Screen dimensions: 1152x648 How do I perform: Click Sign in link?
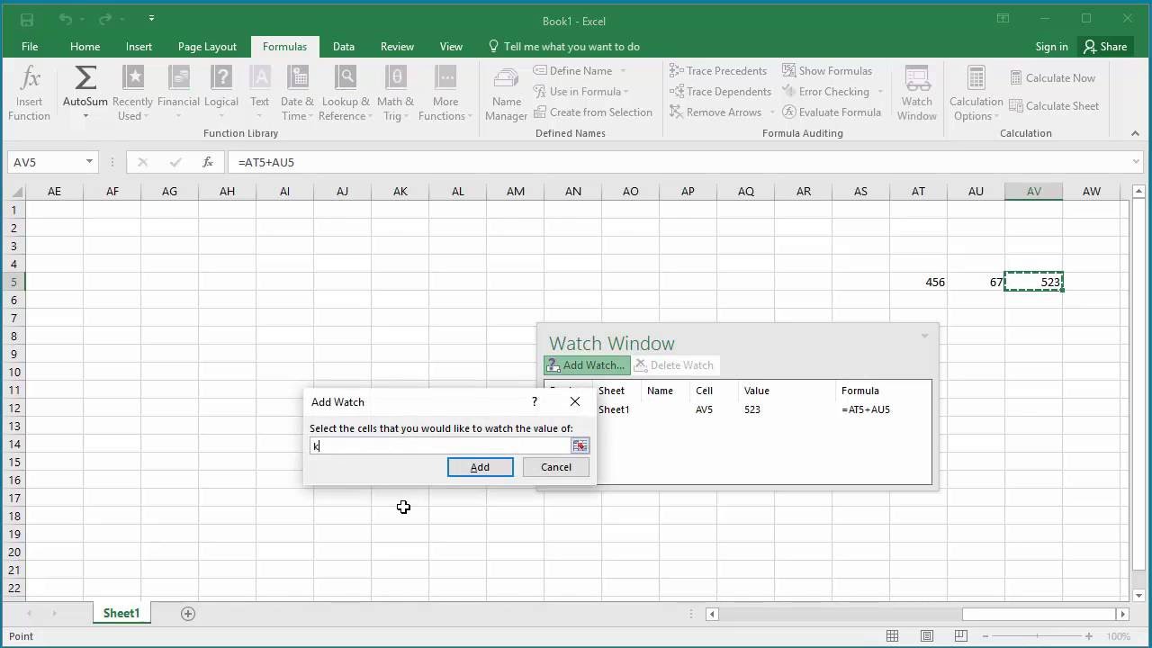(1051, 47)
